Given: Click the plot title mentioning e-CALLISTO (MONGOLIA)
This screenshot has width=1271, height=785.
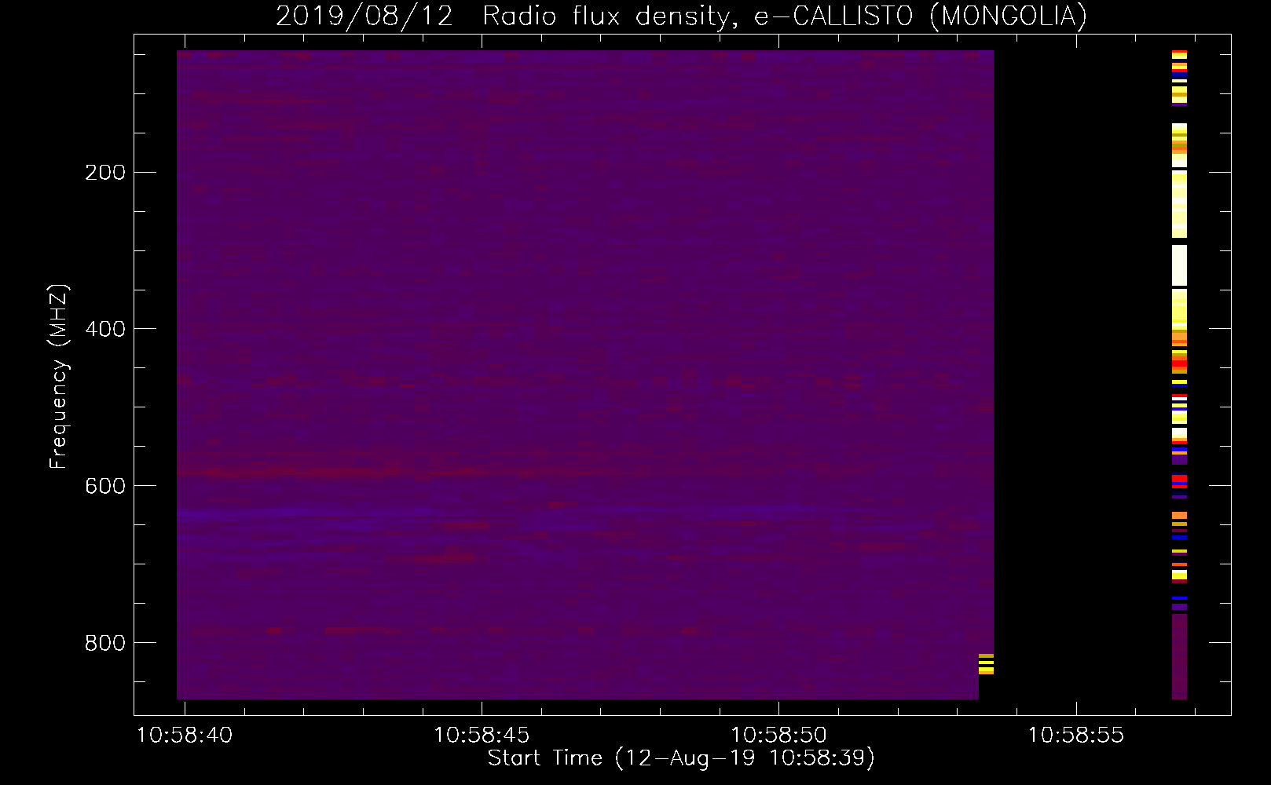Looking at the screenshot, I should (x=681, y=16).
